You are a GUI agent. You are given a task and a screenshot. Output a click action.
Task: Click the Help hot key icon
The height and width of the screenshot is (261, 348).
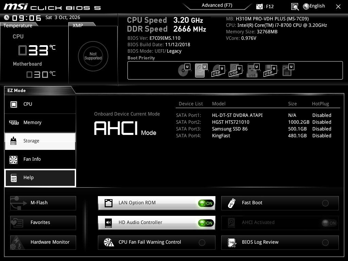[14, 178]
